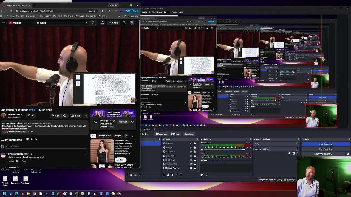Select the Politics News chip
The image size is (351, 197).
(x=104, y=136)
